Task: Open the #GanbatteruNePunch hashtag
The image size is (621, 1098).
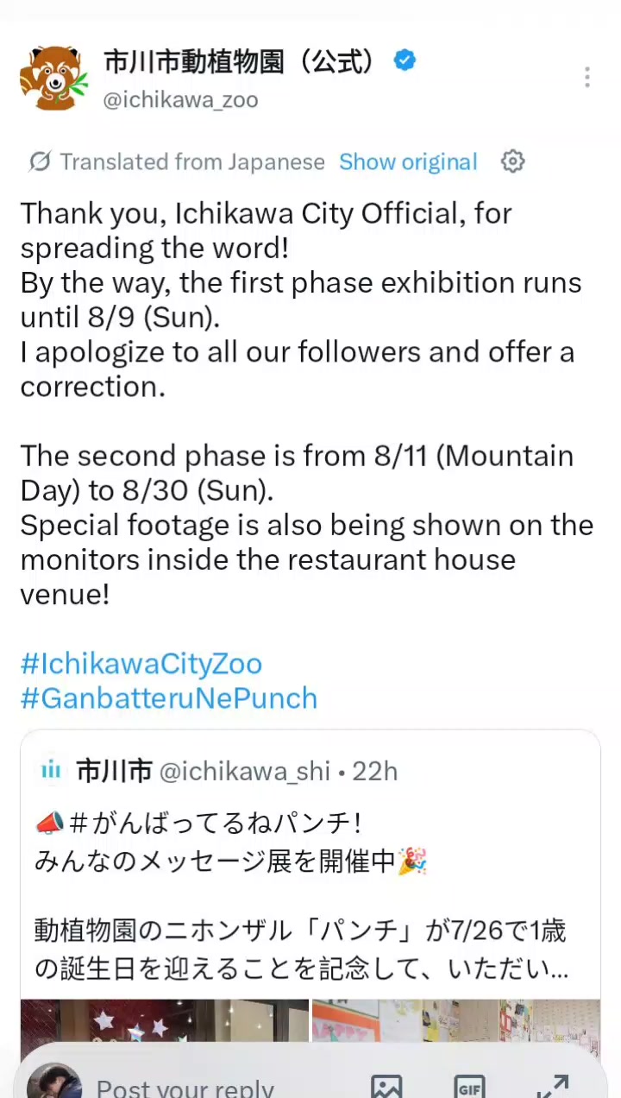Action: 169,698
